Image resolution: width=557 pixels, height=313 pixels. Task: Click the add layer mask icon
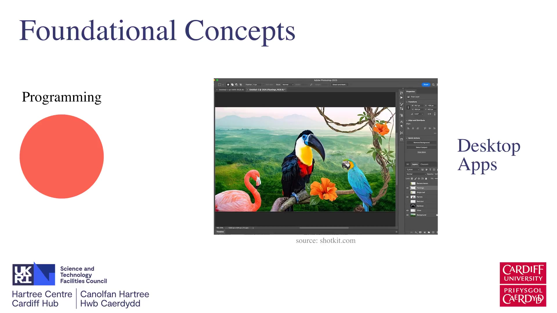click(420, 232)
